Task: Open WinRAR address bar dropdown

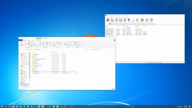Action: click(184, 24)
